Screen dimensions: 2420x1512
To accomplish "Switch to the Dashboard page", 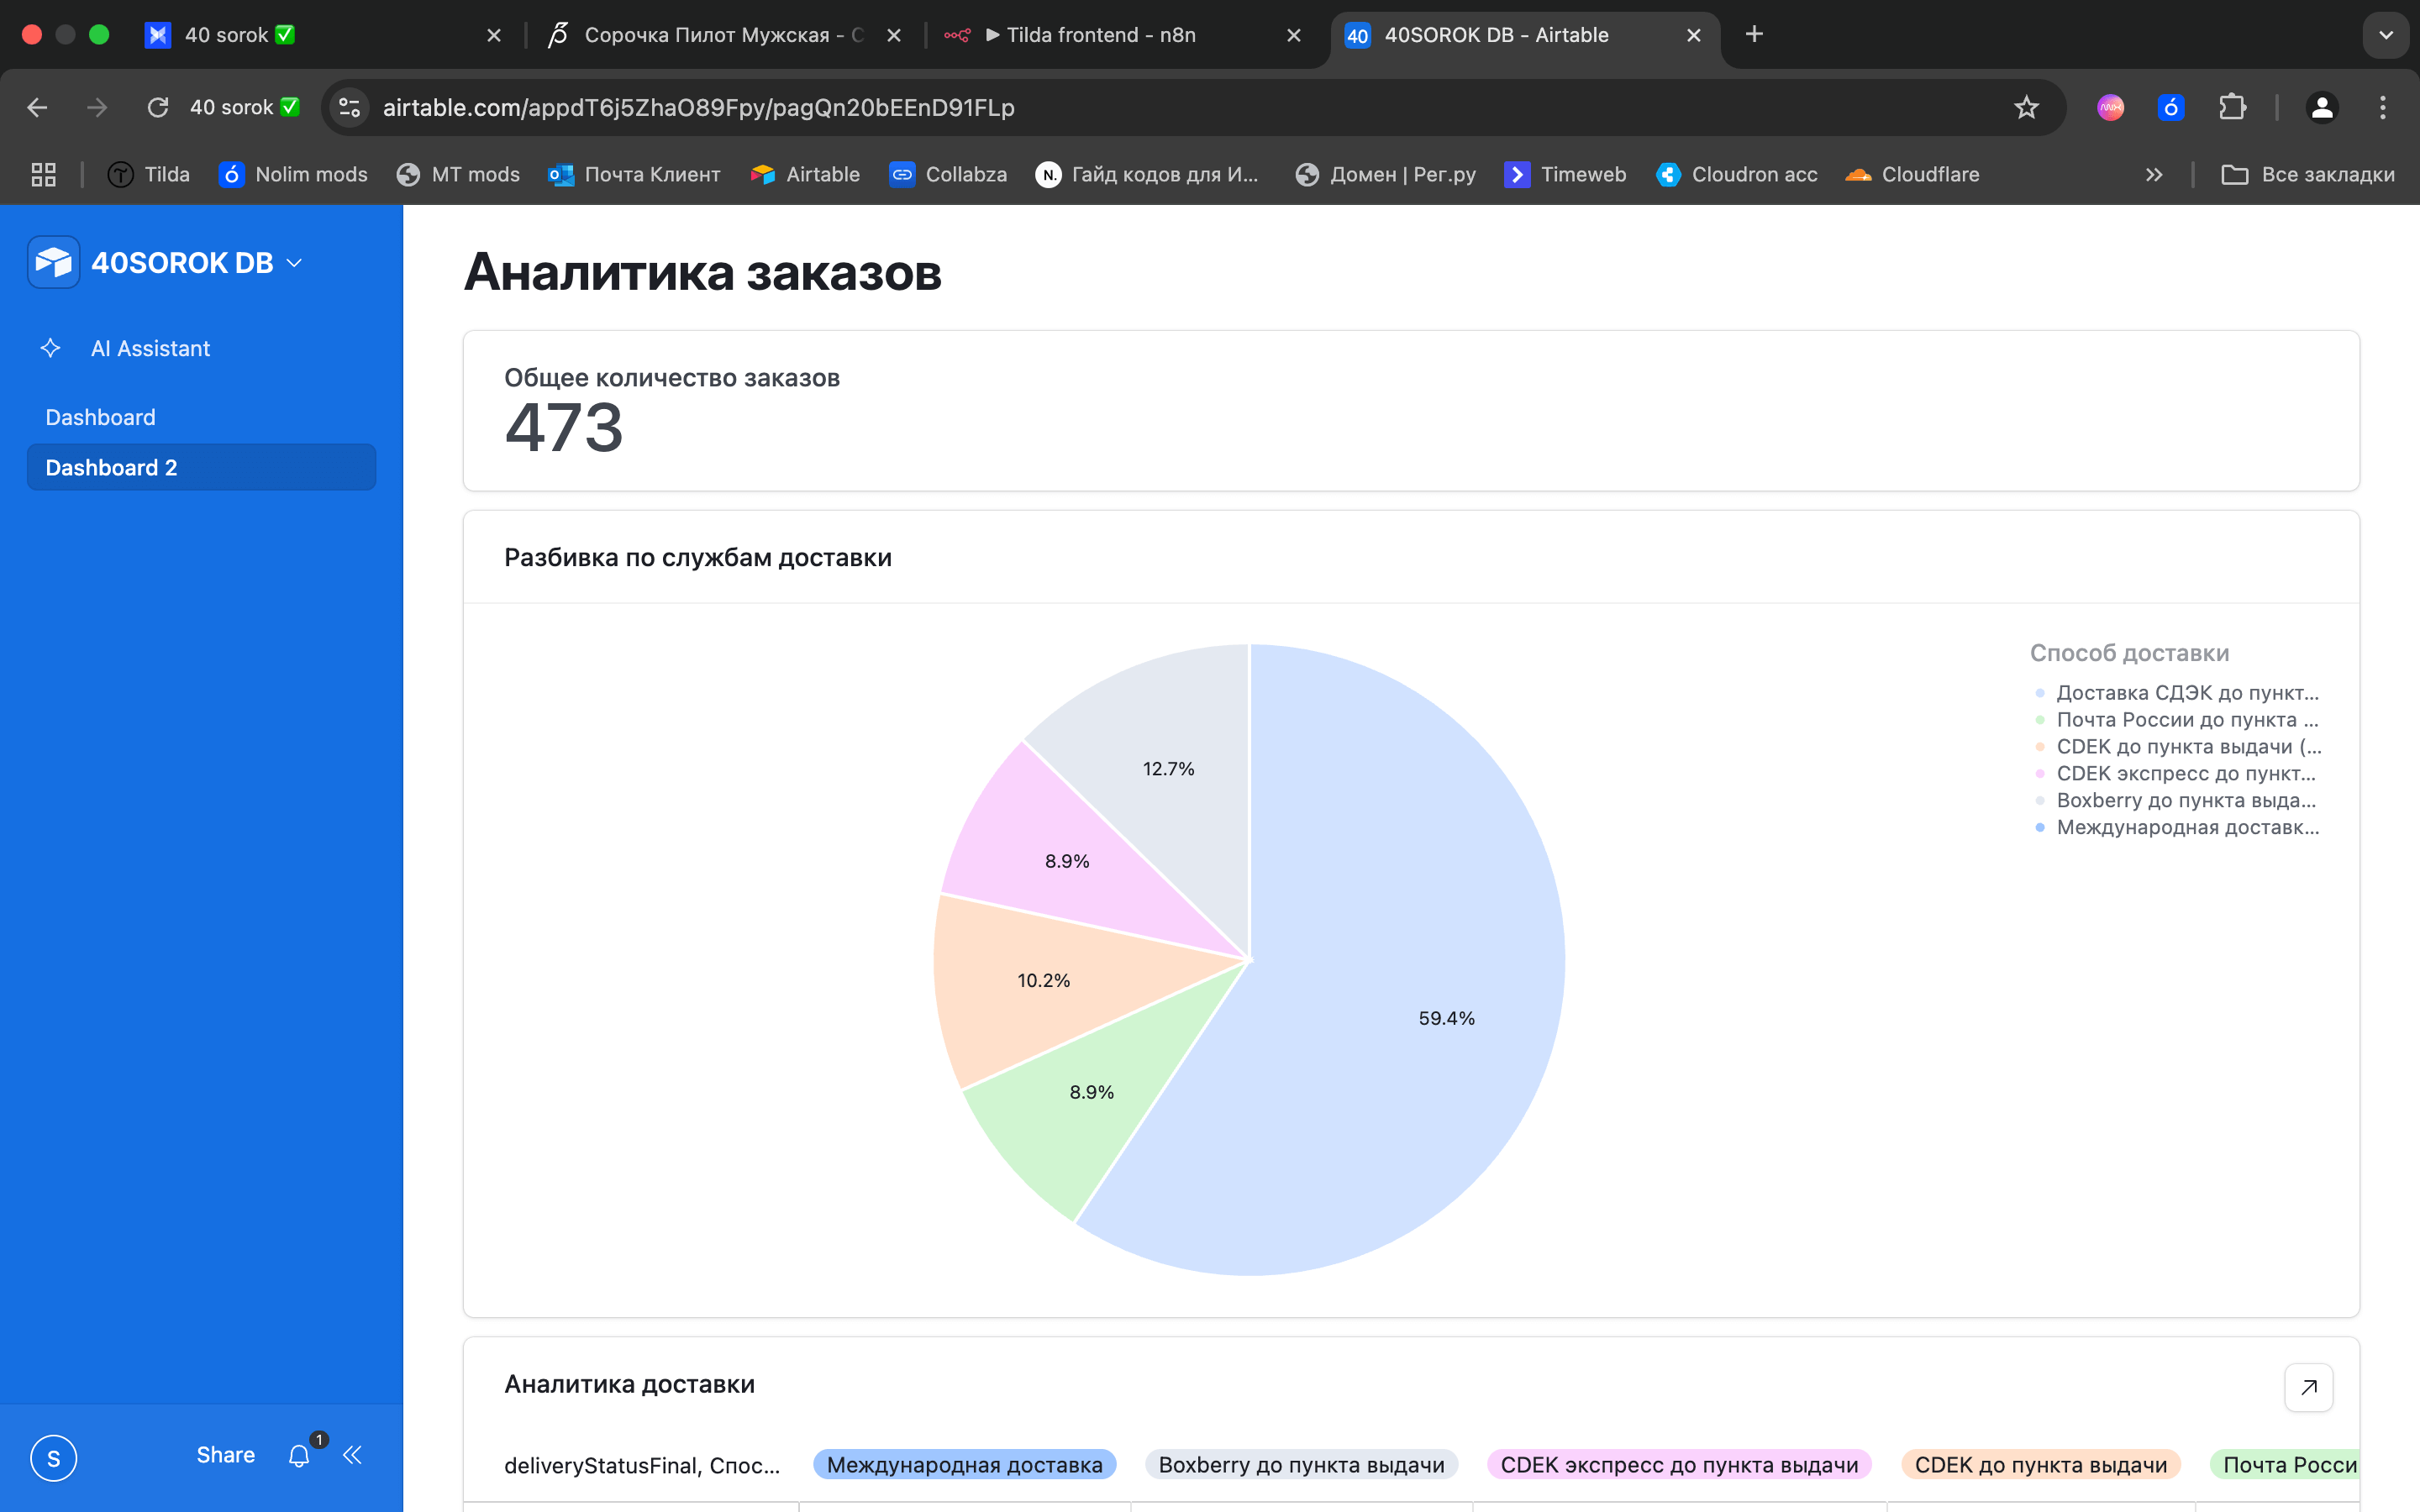I will [x=201, y=417].
